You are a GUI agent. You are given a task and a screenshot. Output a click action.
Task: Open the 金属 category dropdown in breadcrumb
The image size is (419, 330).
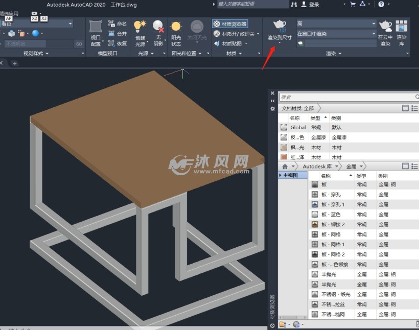tap(361, 167)
